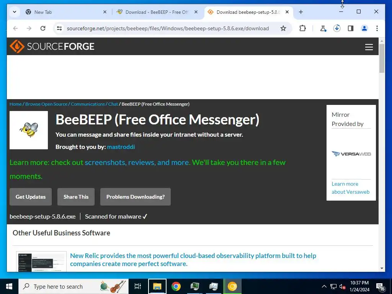The width and height of the screenshot is (392, 294).
Task: Click the Scanned for malware text
Action: click(x=116, y=217)
